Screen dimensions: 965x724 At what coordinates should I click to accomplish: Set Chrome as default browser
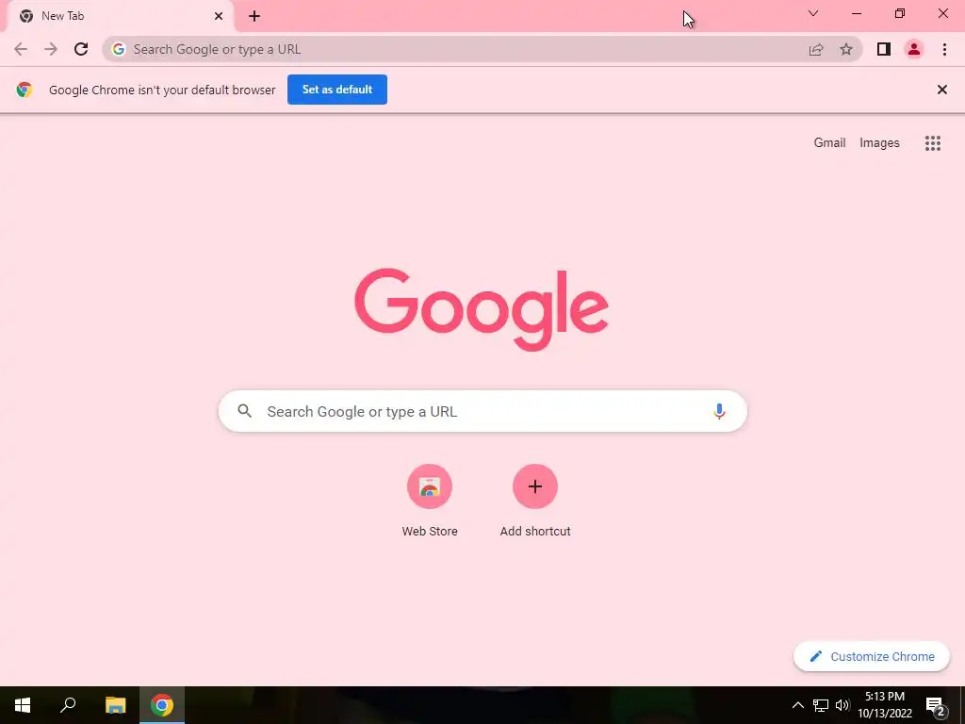[x=337, y=90]
